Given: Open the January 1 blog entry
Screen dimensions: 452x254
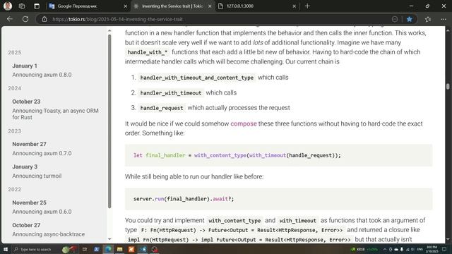Looking at the screenshot, I should tap(25, 66).
